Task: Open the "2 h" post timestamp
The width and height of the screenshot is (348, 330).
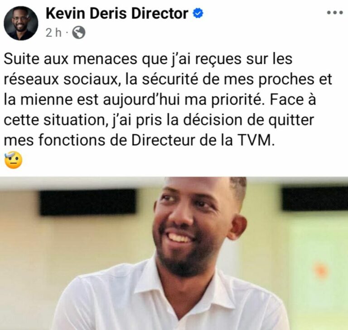Action: click(x=53, y=33)
